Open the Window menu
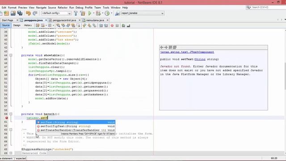 click(x=116, y=8)
